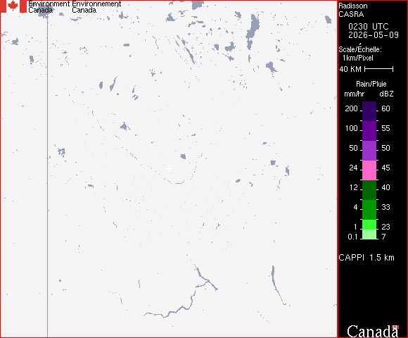Click the small Canada flag above wordmark
Viewport: 408px width, 338px height.
pos(395,327)
